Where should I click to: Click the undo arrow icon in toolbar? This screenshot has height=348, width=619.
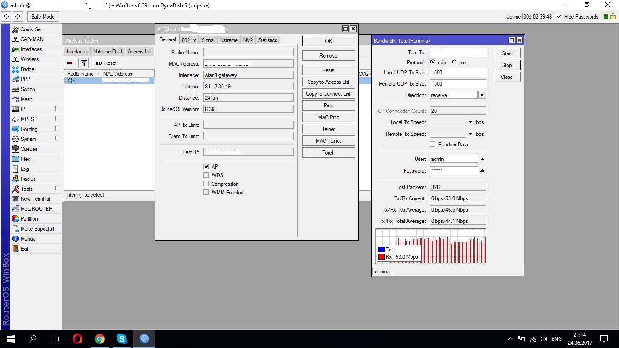tap(6, 17)
